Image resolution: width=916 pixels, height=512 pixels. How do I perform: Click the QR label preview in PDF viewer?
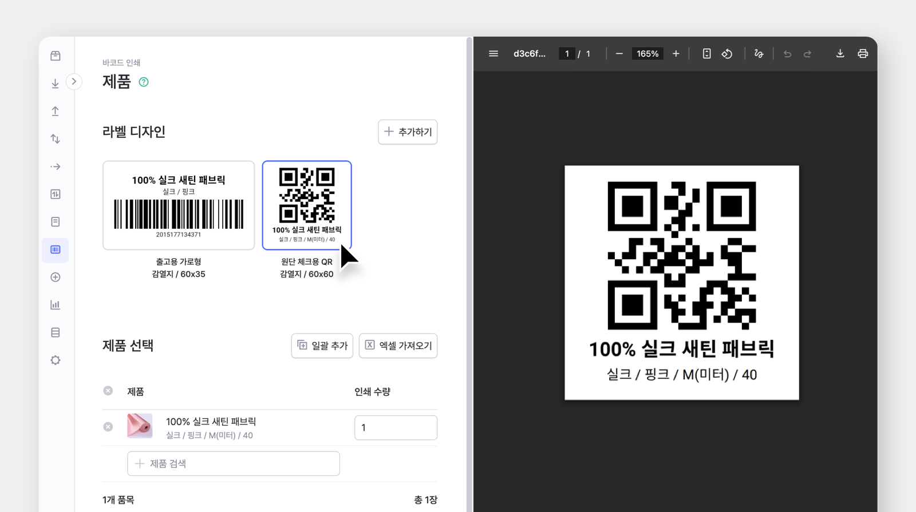tap(682, 283)
